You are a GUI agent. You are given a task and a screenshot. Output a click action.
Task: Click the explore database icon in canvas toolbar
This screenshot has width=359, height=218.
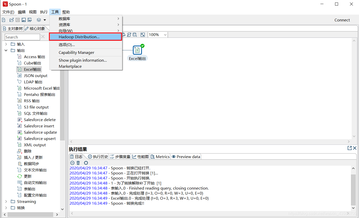click(135, 35)
